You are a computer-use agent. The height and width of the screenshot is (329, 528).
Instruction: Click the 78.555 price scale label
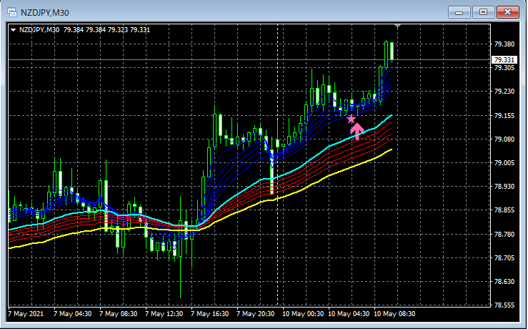coord(504,305)
